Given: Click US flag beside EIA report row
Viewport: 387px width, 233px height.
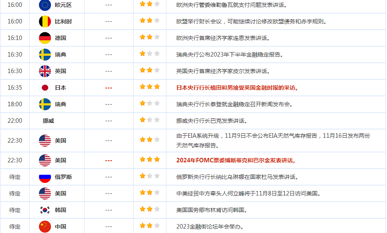Looking at the screenshot, I should pos(45,141).
